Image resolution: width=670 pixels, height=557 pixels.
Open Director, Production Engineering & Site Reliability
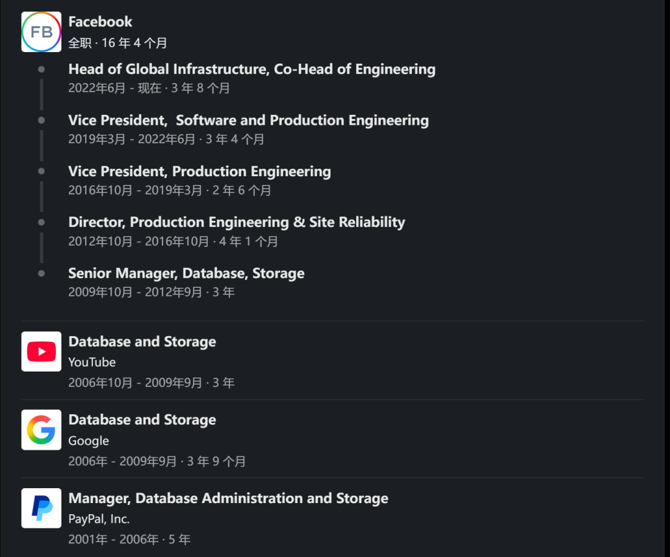point(236,222)
